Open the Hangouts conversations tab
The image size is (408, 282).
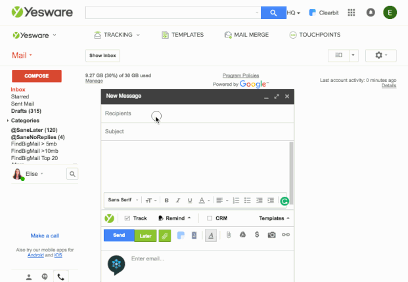tap(45, 277)
